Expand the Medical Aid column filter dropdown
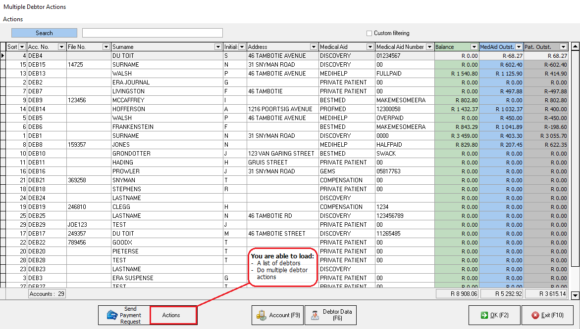 coord(370,47)
